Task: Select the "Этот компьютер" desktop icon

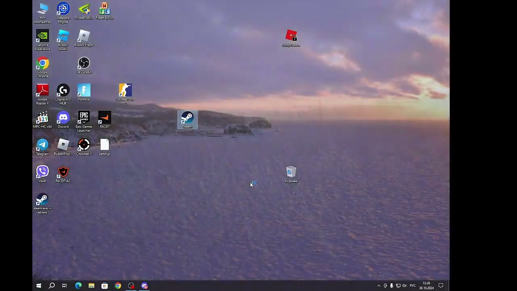Action: 42,13
